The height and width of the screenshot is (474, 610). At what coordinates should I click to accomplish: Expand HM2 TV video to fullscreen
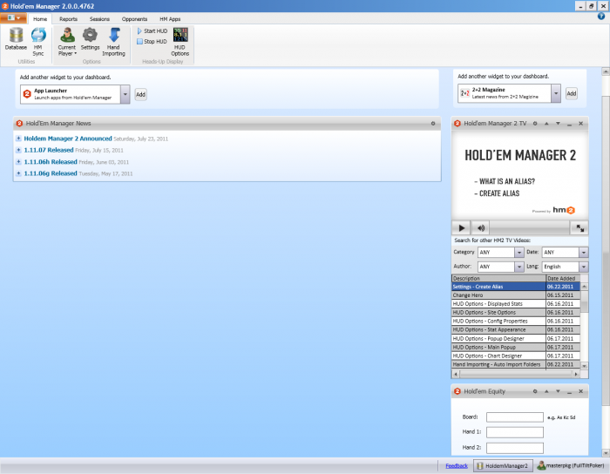pos(579,228)
